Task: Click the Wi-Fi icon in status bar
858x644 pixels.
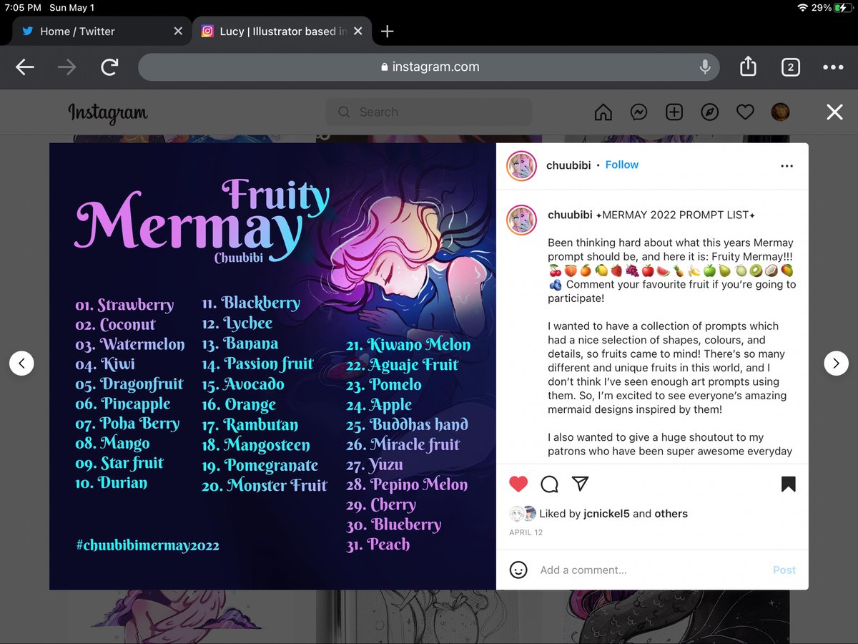Action: pos(804,8)
